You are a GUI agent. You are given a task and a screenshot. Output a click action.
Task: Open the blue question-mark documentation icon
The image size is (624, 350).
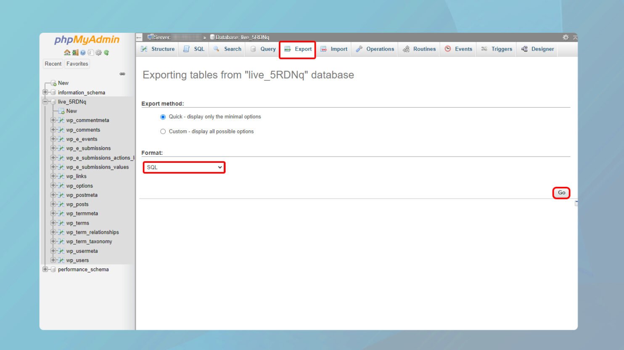(x=83, y=53)
